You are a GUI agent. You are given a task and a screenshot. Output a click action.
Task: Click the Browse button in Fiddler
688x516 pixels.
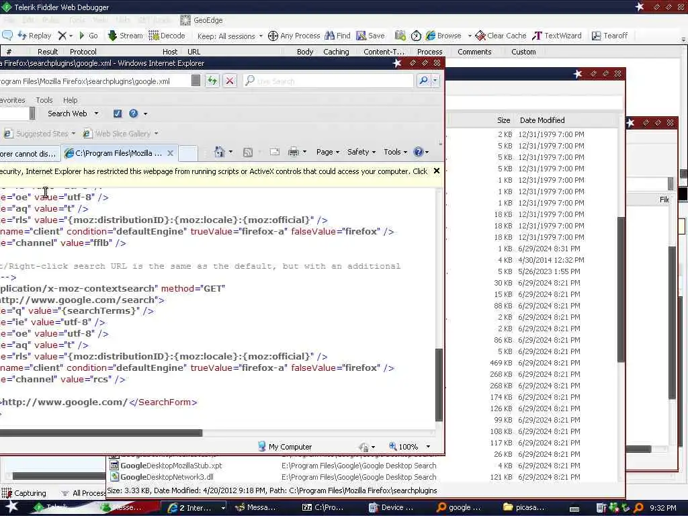tap(443, 36)
